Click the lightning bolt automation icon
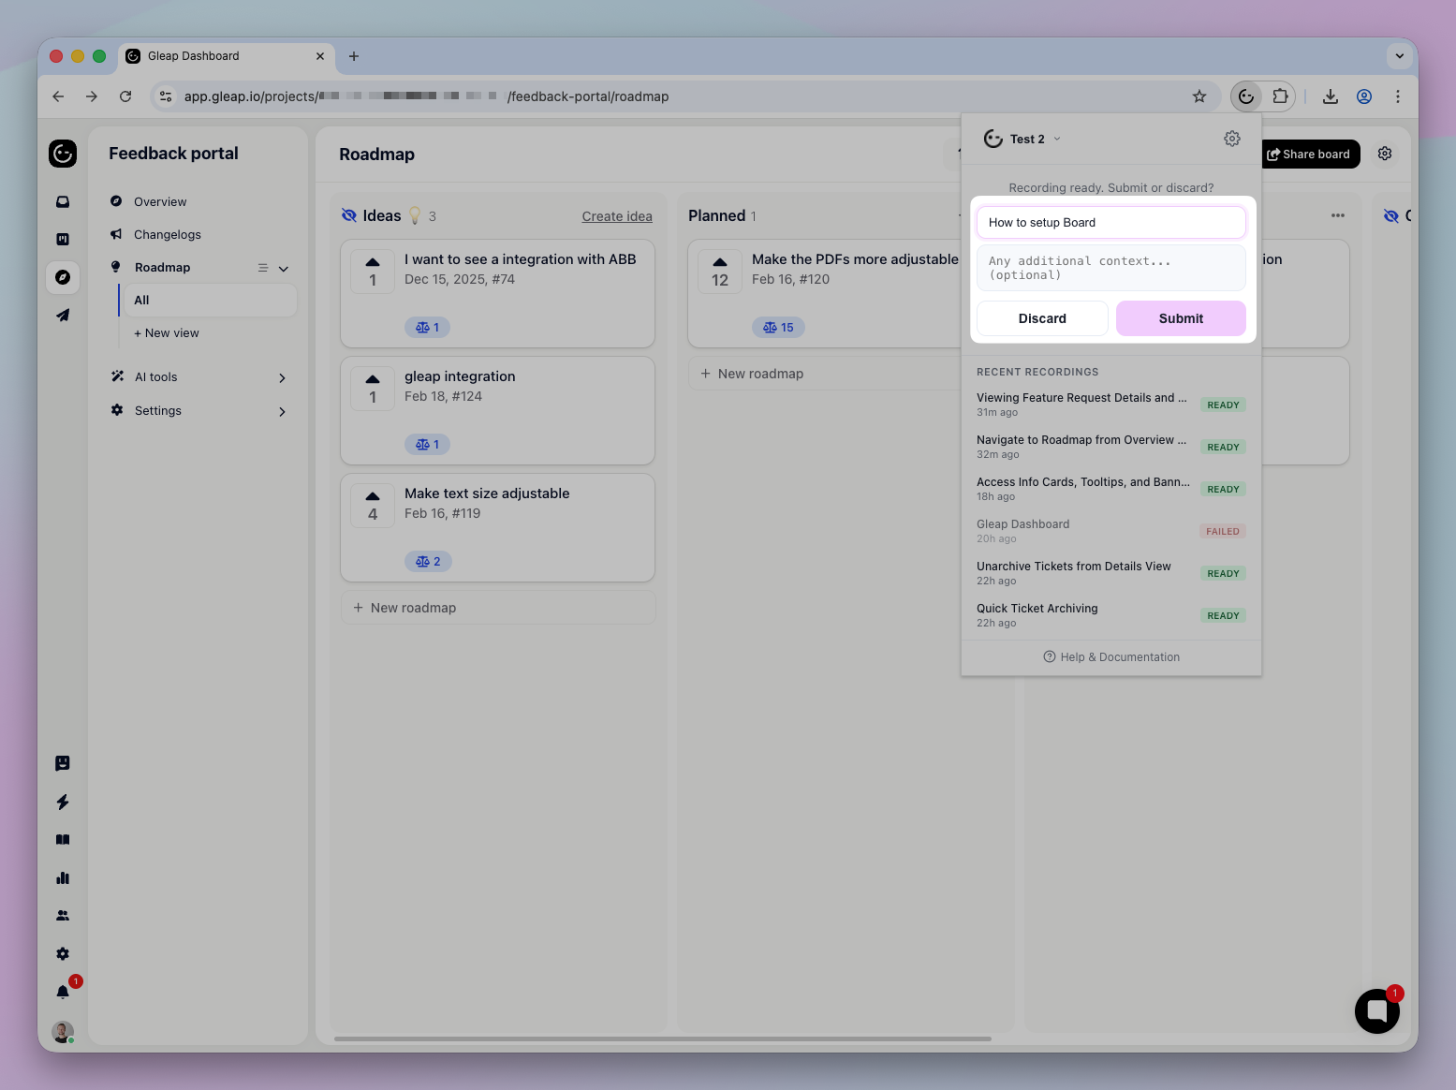The width and height of the screenshot is (1456, 1090). click(x=63, y=802)
